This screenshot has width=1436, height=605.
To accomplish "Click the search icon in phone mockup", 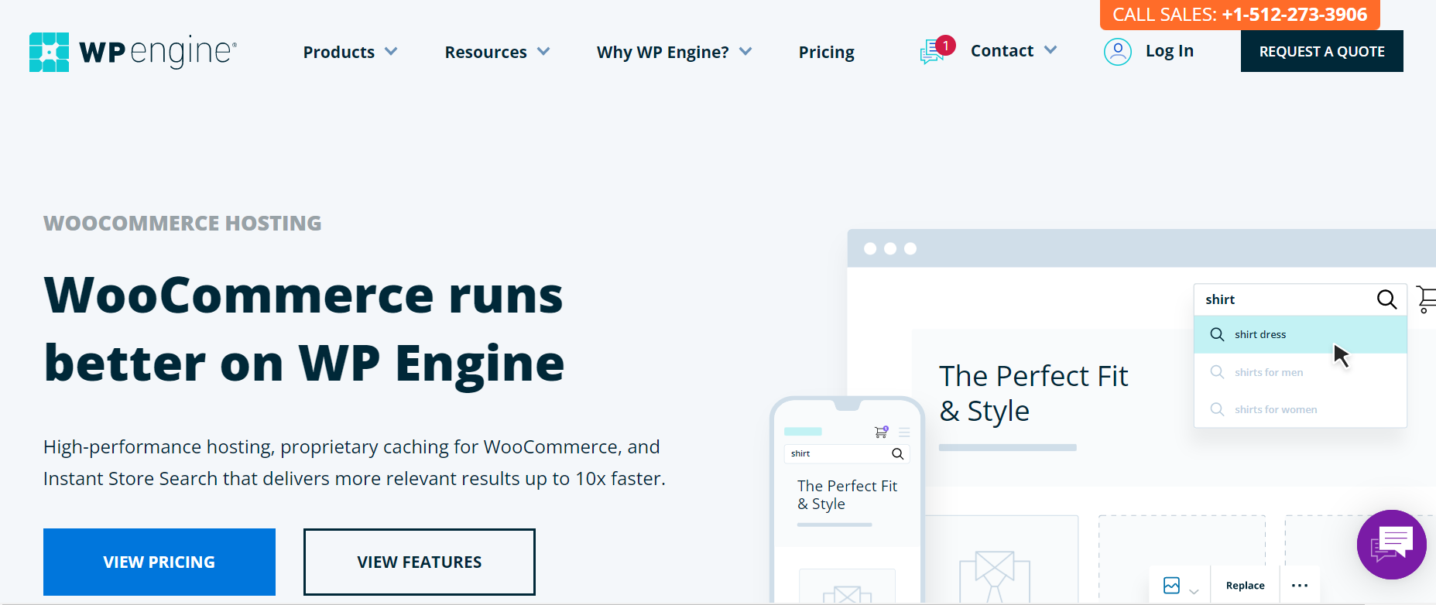I will click(x=897, y=453).
